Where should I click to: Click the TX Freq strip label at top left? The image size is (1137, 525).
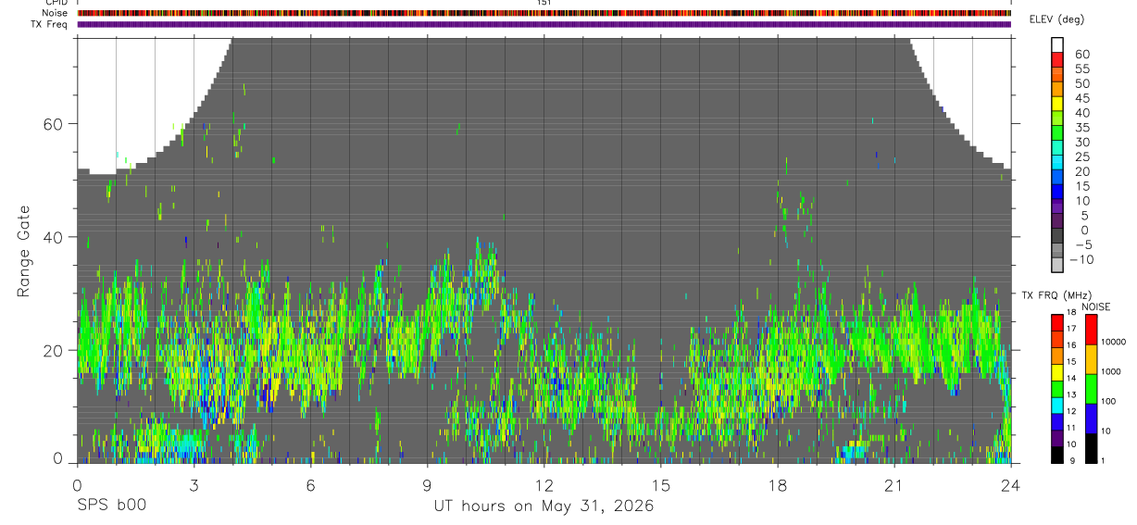[50, 24]
